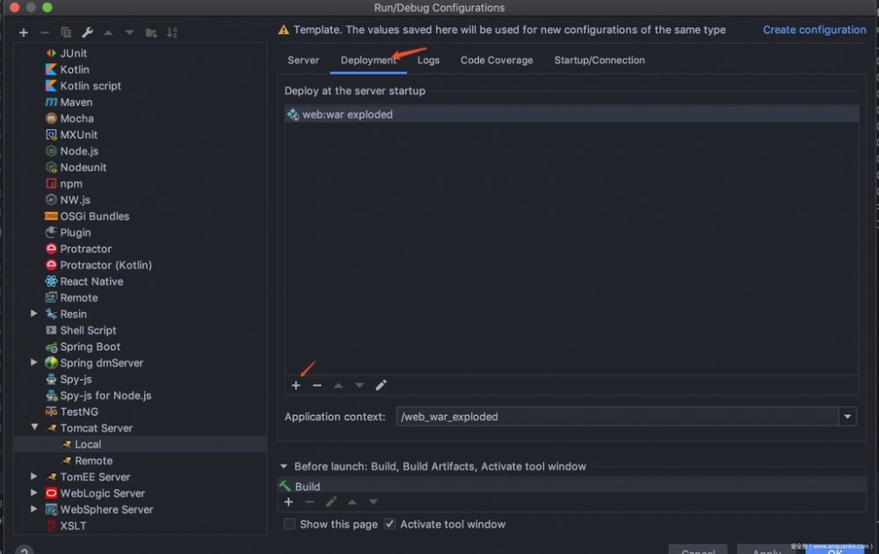Screen dimensions: 879x554
Task: Uncheck Activate tool window checkbox
Action: pos(389,524)
